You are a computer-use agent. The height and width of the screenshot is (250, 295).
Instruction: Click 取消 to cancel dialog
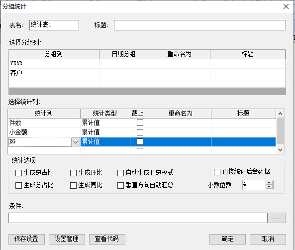268,239
